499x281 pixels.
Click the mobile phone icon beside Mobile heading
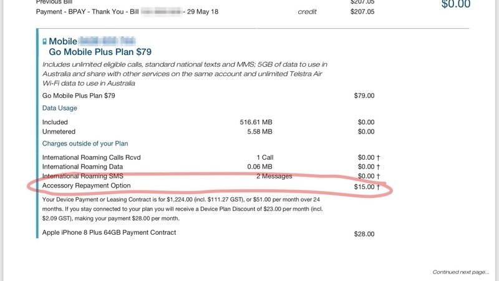click(x=44, y=42)
